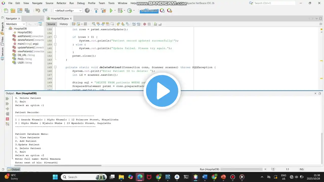
Task: Click the Redo toolbar icon
Action: [45, 11]
